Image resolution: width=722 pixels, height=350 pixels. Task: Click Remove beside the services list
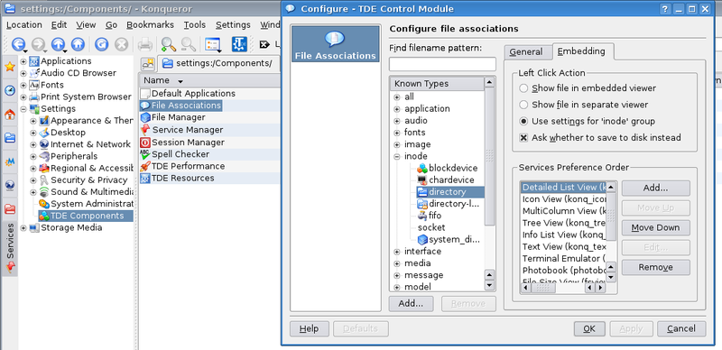(656, 267)
